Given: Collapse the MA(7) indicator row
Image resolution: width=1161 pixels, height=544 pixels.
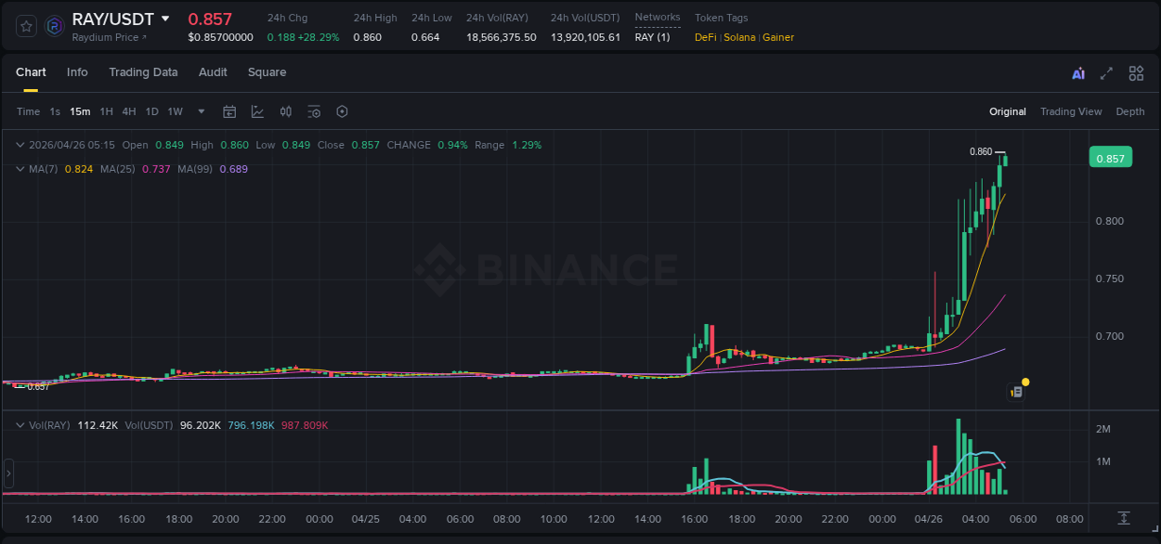Looking at the screenshot, I should 20,169.
